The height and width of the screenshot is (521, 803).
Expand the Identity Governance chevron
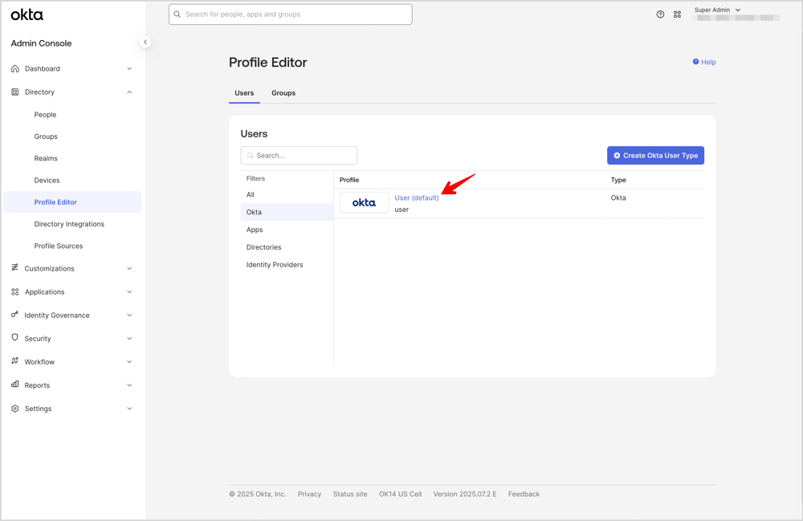tap(129, 315)
